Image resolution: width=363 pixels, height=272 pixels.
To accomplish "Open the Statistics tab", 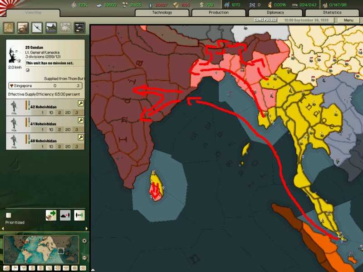I will point(332,13).
